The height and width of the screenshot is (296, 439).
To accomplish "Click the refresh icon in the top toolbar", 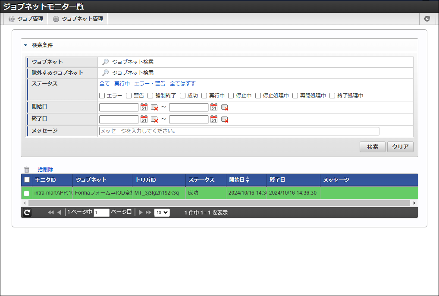I will click(x=427, y=19).
